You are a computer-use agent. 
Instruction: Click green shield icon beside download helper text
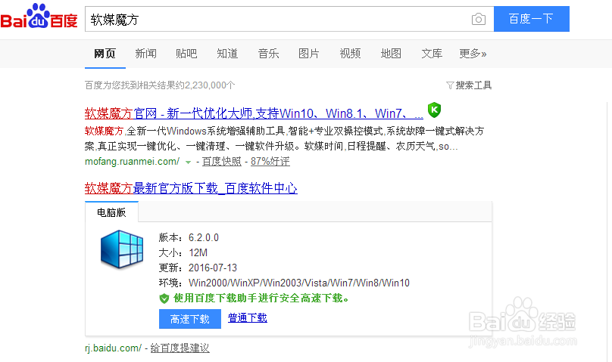[164, 299]
